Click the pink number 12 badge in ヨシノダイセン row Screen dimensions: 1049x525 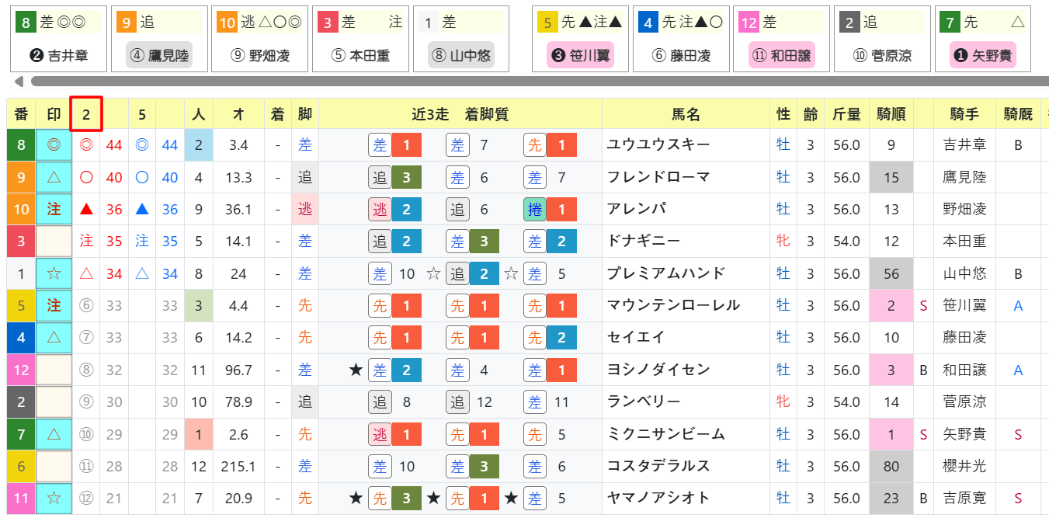tap(21, 370)
